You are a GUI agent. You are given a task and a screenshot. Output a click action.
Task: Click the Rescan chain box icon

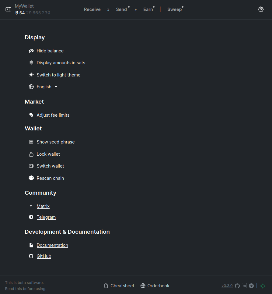click(x=31, y=178)
